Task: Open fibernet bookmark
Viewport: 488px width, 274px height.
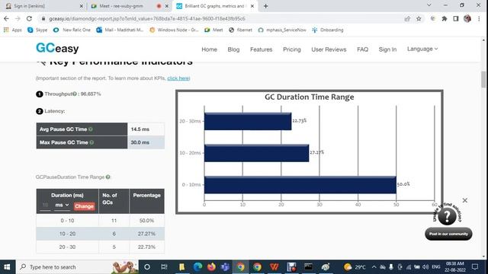Action: pos(240,30)
